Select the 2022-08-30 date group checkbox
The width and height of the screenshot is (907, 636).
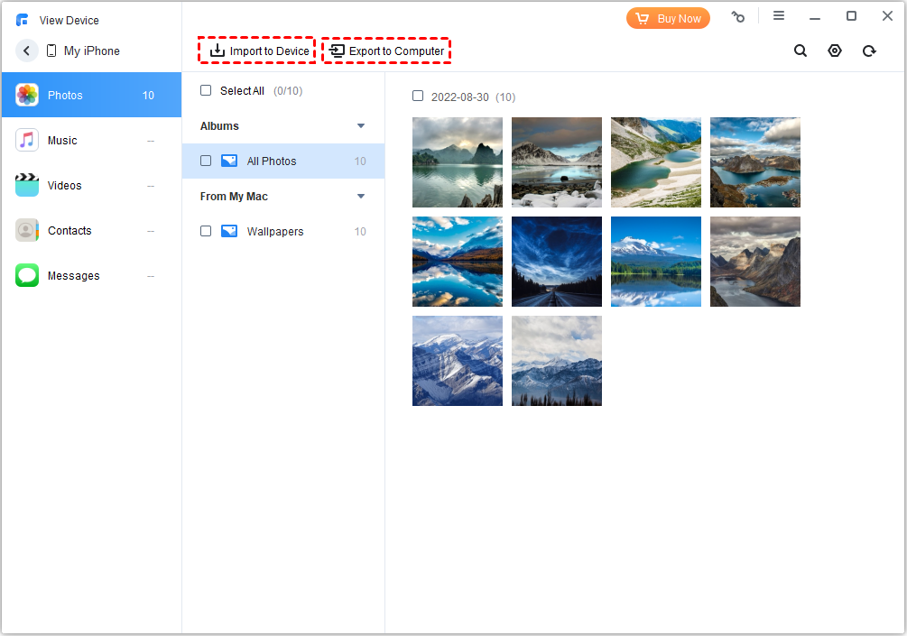tap(418, 97)
